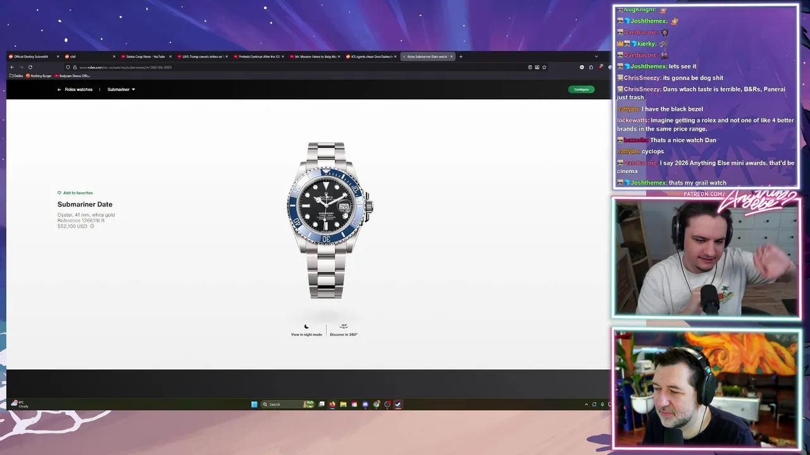The image size is (810, 455).
Task: Bookmark this page with the star icon
Action: pos(544,67)
